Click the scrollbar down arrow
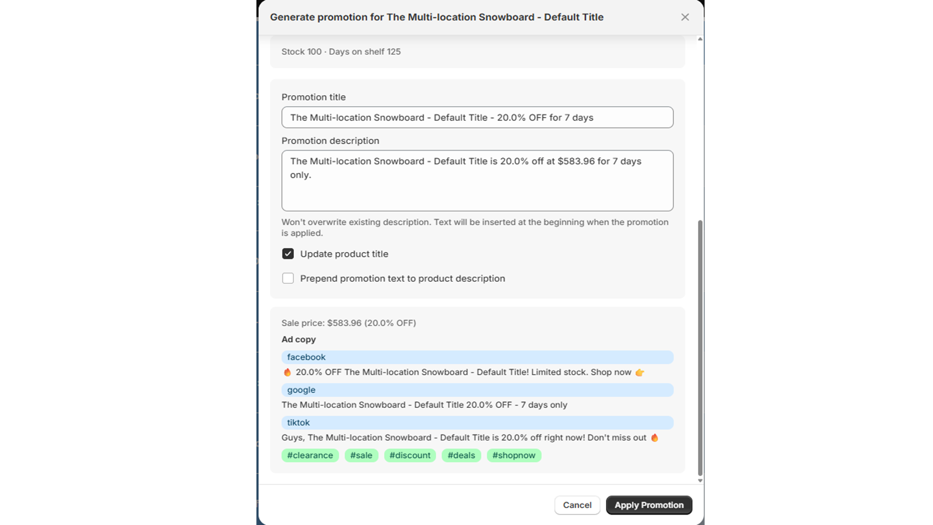 click(700, 481)
